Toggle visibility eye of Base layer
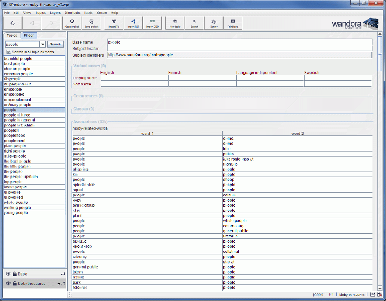Image resolution: width=386 pixels, height=301 pixels. tap(8, 274)
